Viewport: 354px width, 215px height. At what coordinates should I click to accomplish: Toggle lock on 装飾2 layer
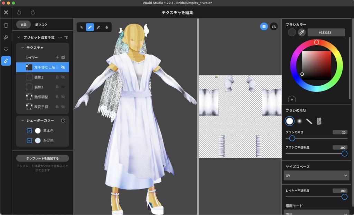coord(57,87)
